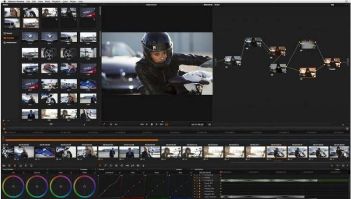The width and height of the screenshot is (351, 199).
Task: Select the viewer color picker tool
Action: pyautogui.click(x=104, y=124)
